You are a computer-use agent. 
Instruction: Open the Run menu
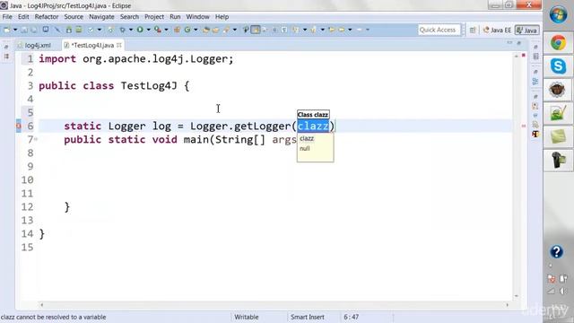pos(175,17)
